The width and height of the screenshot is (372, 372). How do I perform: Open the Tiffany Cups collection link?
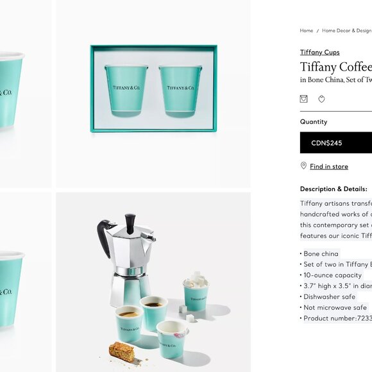(x=319, y=52)
